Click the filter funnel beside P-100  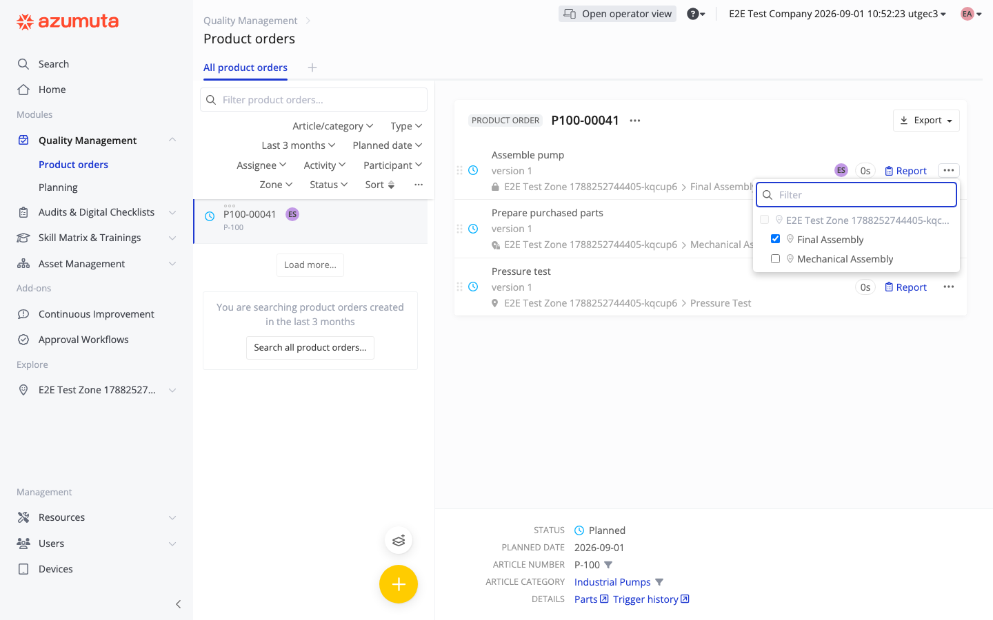point(608,565)
